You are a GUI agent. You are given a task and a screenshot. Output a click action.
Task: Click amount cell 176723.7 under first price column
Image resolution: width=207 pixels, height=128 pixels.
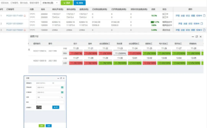pyautogui.click(x=56, y=14)
